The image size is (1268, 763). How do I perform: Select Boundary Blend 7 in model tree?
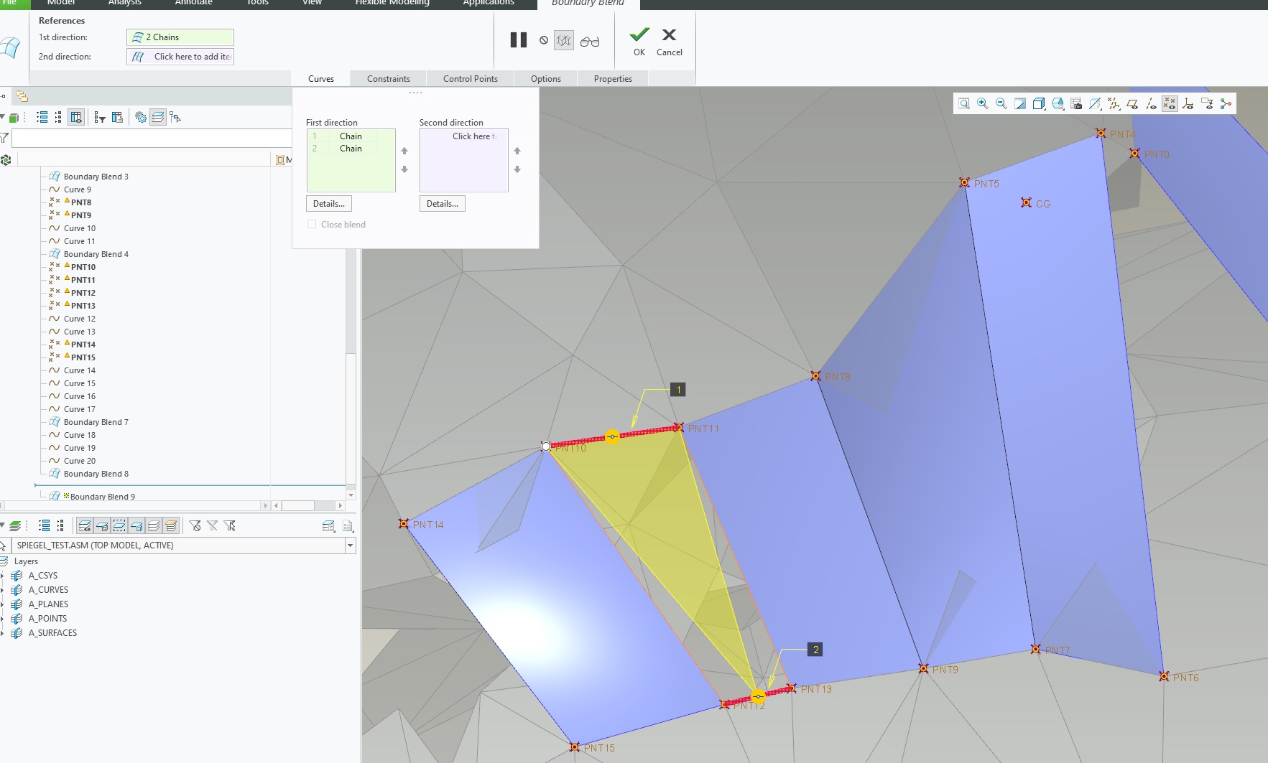click(96, 422)
